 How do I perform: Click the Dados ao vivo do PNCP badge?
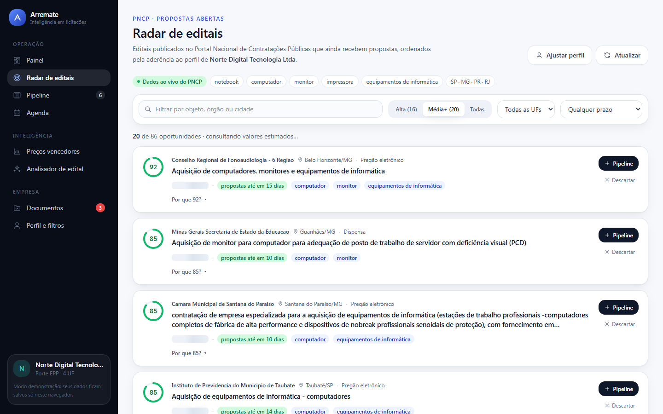click(x=169, y=82)
